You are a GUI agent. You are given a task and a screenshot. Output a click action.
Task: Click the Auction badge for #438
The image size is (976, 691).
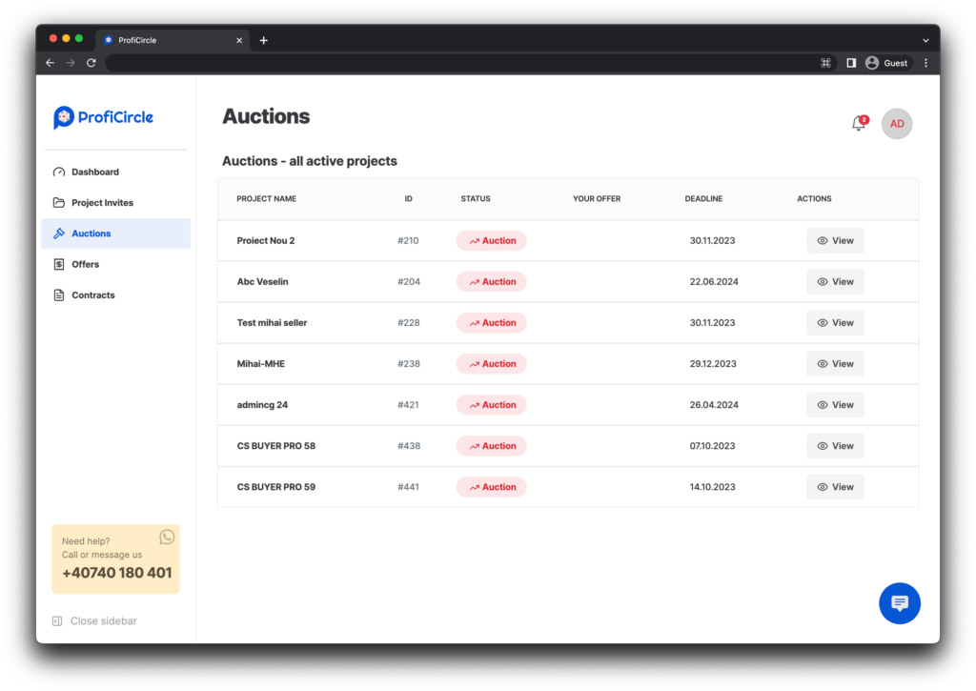click(x=492, y=446)
